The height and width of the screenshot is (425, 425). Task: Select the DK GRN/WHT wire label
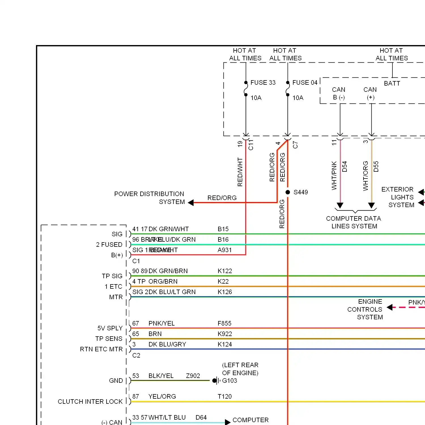tap(169, 229)
